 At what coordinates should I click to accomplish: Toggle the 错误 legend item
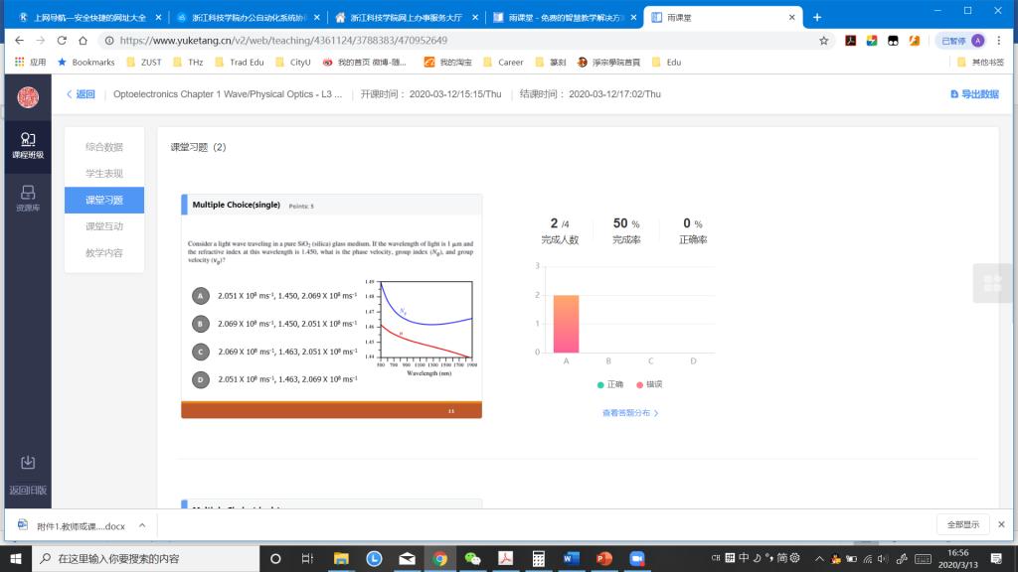point(649,384)
